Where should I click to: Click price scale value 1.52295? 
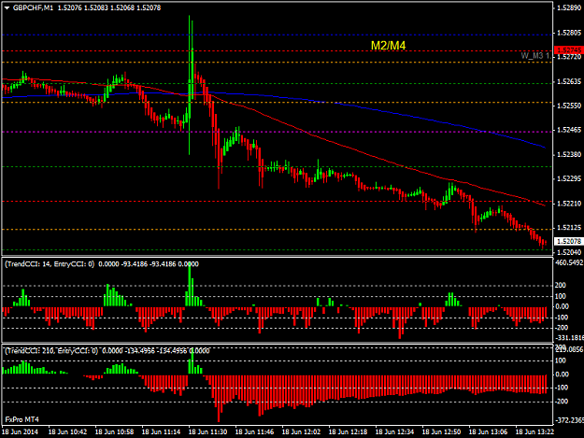tap(569, 178)
